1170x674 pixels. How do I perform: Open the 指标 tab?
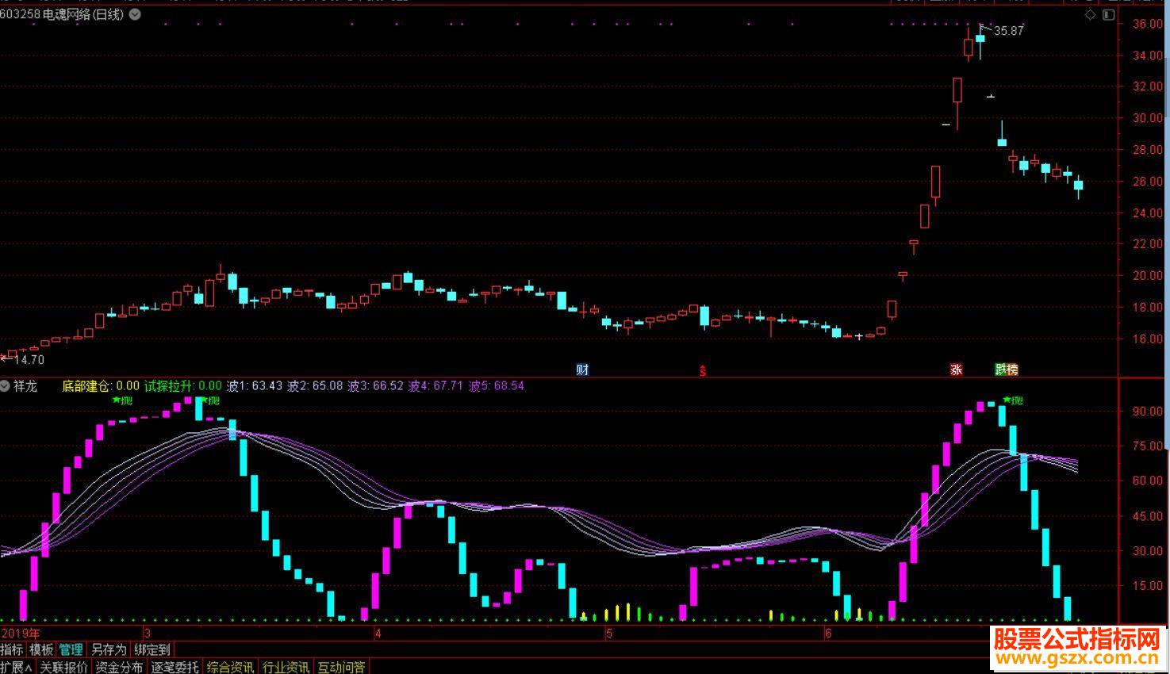12,649
